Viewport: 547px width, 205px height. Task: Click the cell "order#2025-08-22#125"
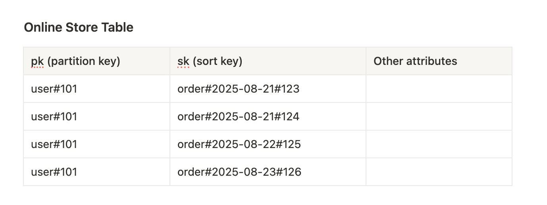[268, 144]
